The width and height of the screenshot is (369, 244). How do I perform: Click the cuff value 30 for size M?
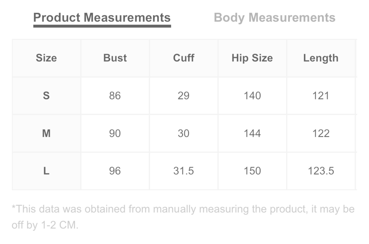183,133
